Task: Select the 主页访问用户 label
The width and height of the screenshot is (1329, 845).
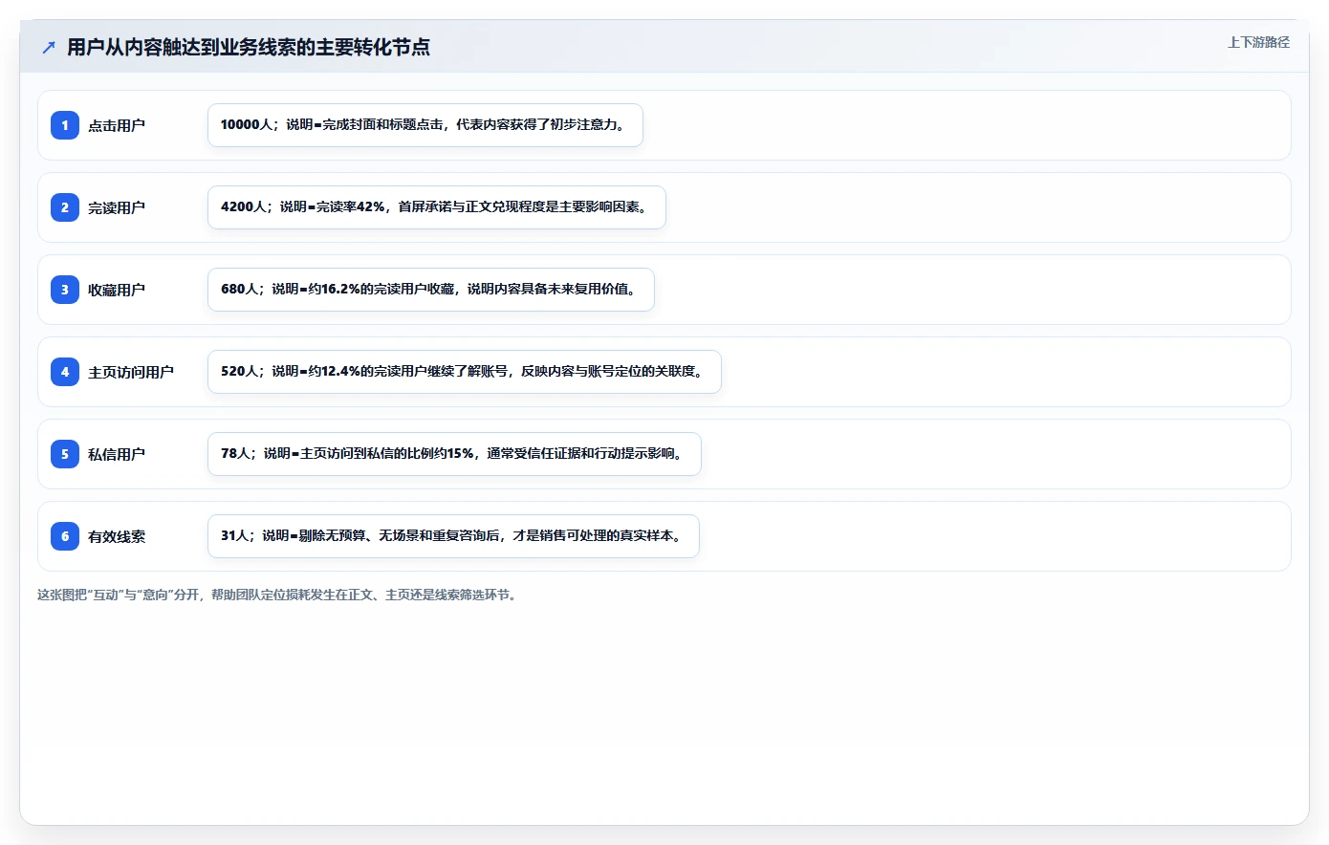Action: pos(131,372)
